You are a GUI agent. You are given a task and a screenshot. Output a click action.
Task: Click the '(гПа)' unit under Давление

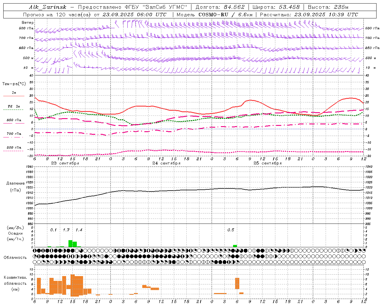[x=15, y=190]
